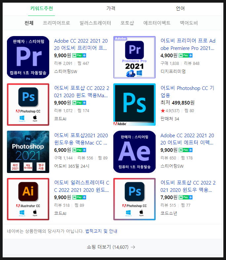This screenshot has width=226, height=260.
Task: Click the arrow beside 쇼핑 더보기
Action: click(133, 247)
